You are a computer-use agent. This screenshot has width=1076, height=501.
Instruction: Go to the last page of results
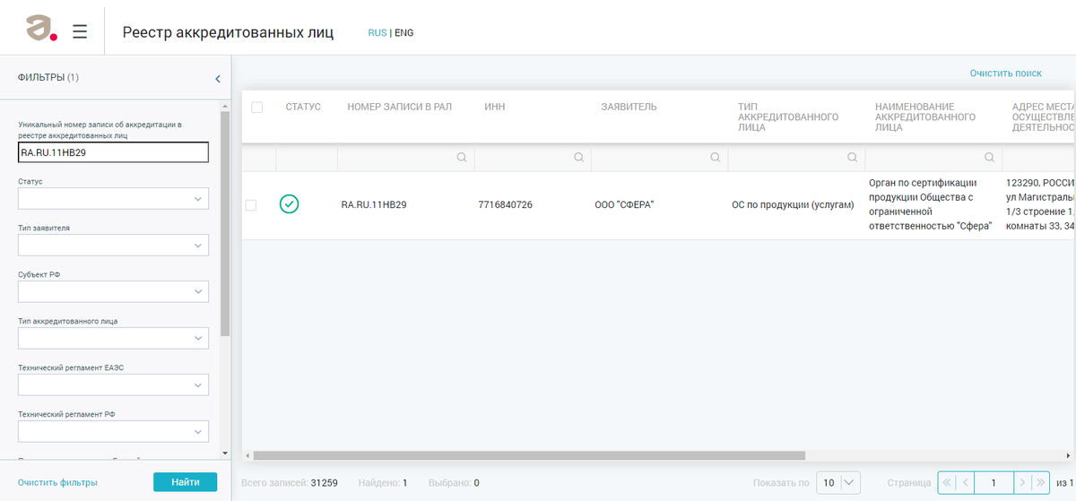pos(1040,482)
